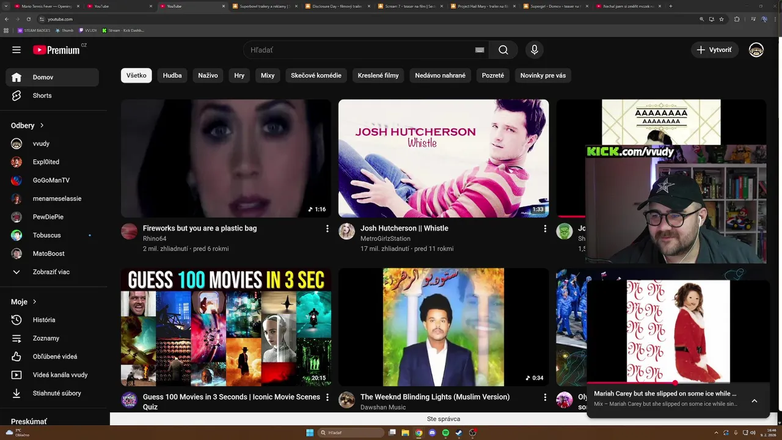
Task: Expand the Mariah Carey miniplayer
Action: [x=754, y=401]
